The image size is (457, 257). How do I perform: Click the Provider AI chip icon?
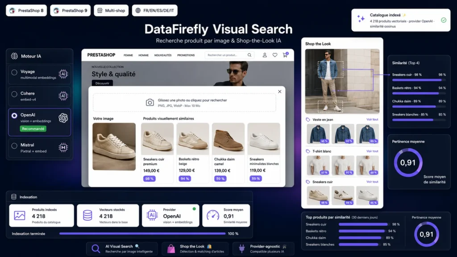(152, 216)
